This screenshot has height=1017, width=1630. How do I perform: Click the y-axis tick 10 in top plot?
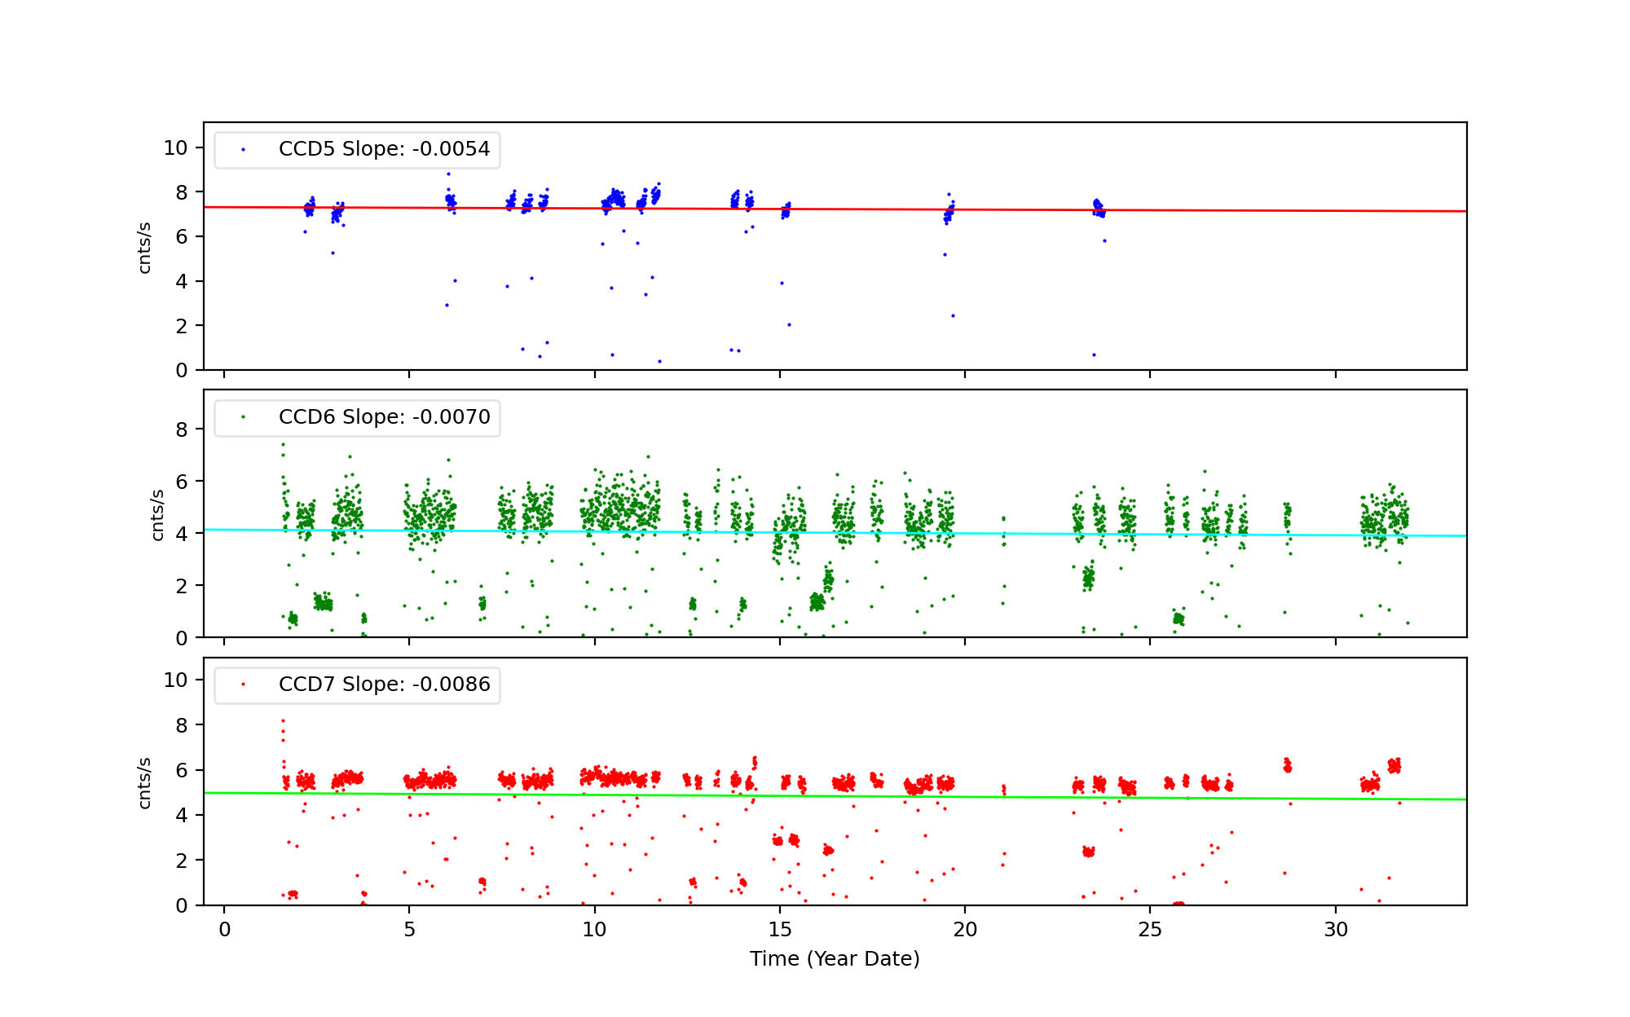point(175,148)
